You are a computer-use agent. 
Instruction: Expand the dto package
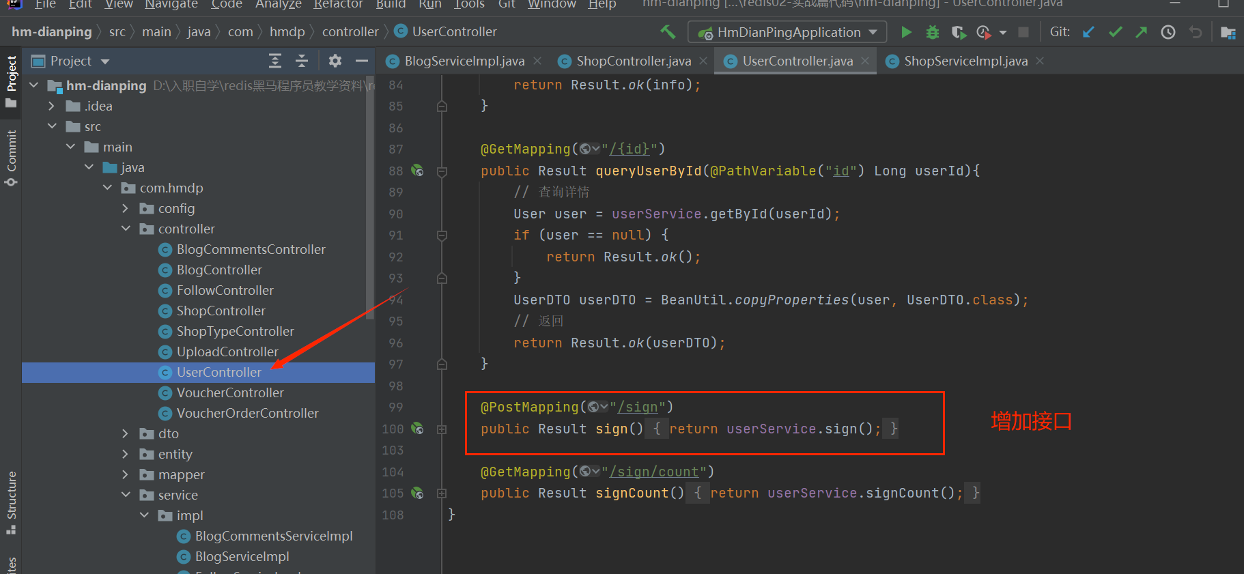coord(125,433)
